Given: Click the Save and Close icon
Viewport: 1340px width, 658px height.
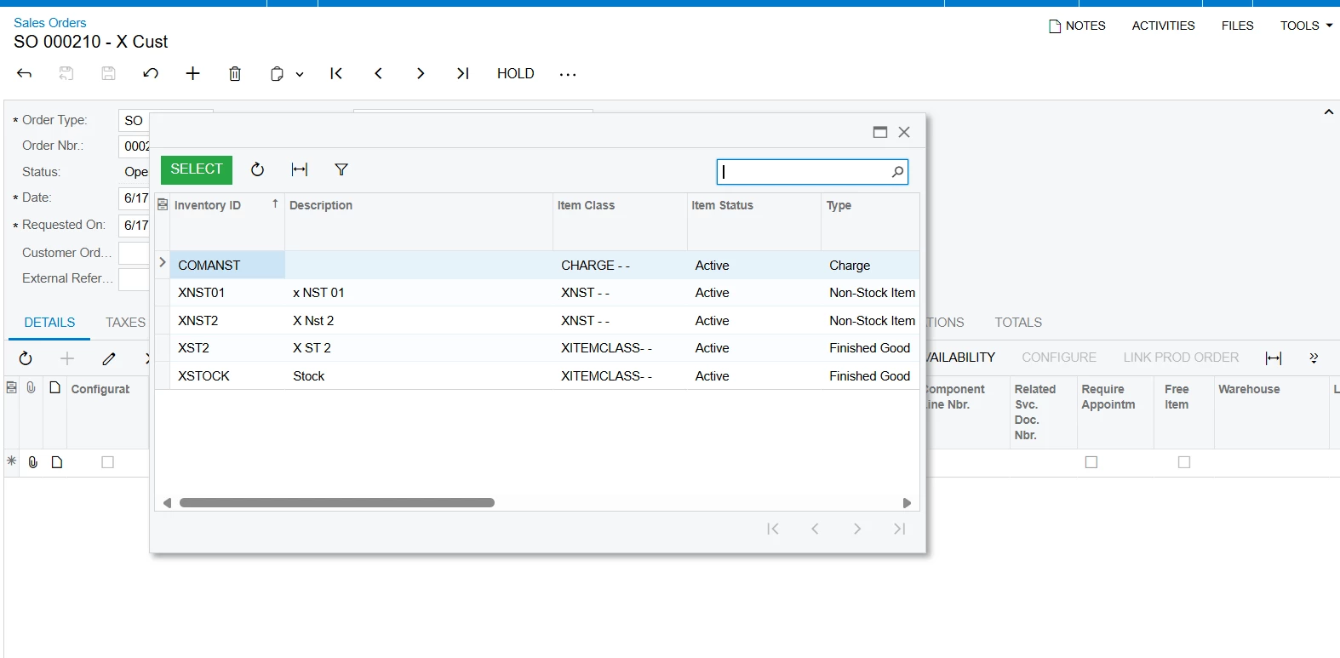Looking at the screenshot, I should click(x=66, y=73).
